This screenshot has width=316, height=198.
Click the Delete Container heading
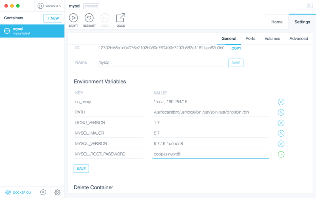pos(93,187)
